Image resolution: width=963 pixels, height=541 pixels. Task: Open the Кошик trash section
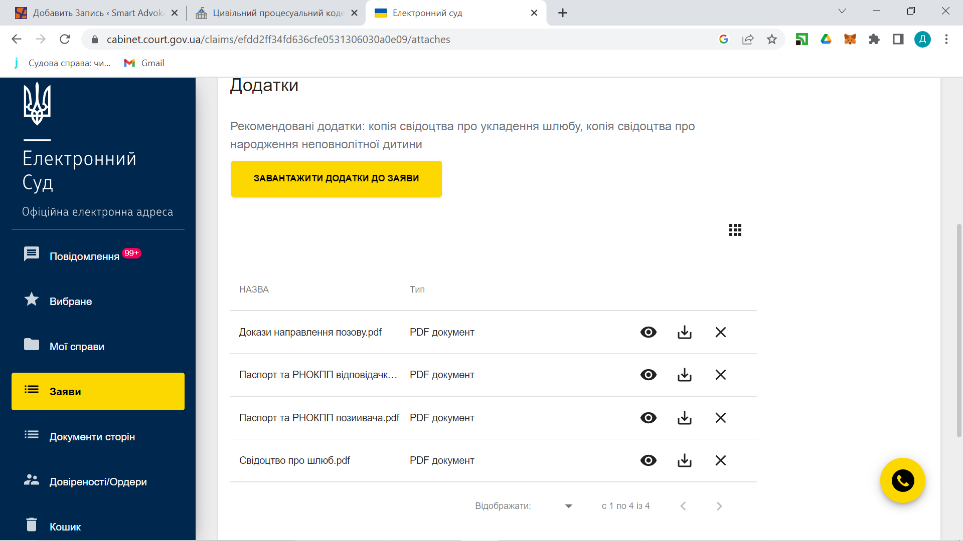pyautogui.click(x=65, y=526)
